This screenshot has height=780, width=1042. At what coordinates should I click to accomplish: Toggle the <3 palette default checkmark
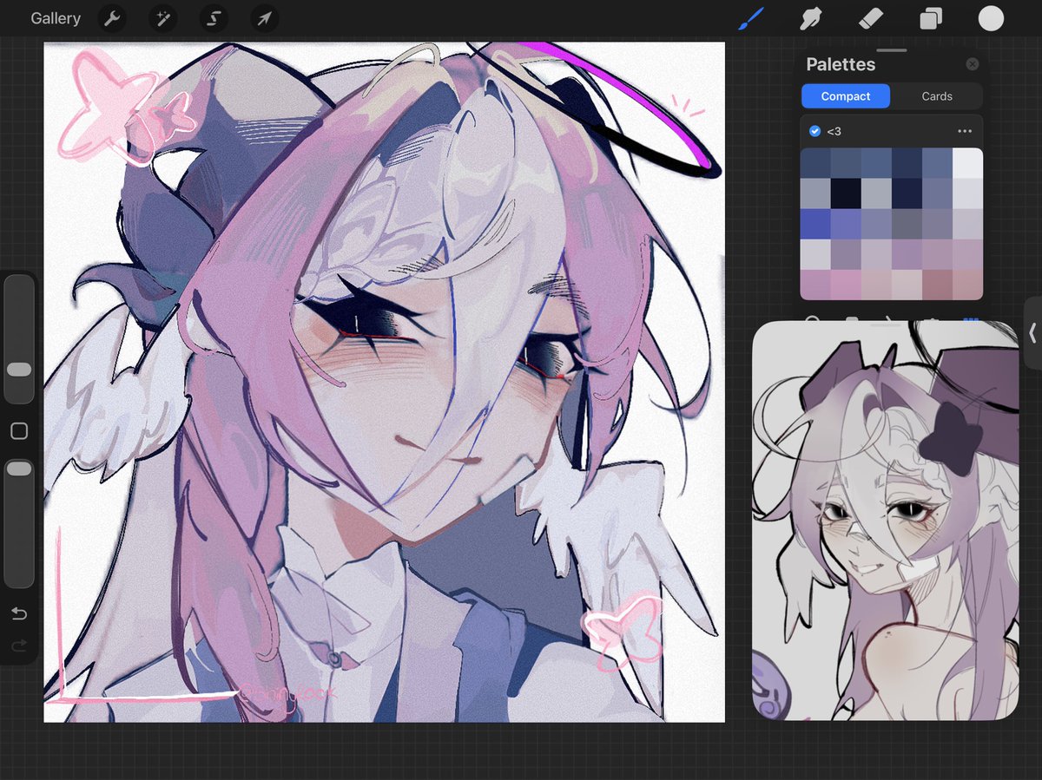(814, 131)
